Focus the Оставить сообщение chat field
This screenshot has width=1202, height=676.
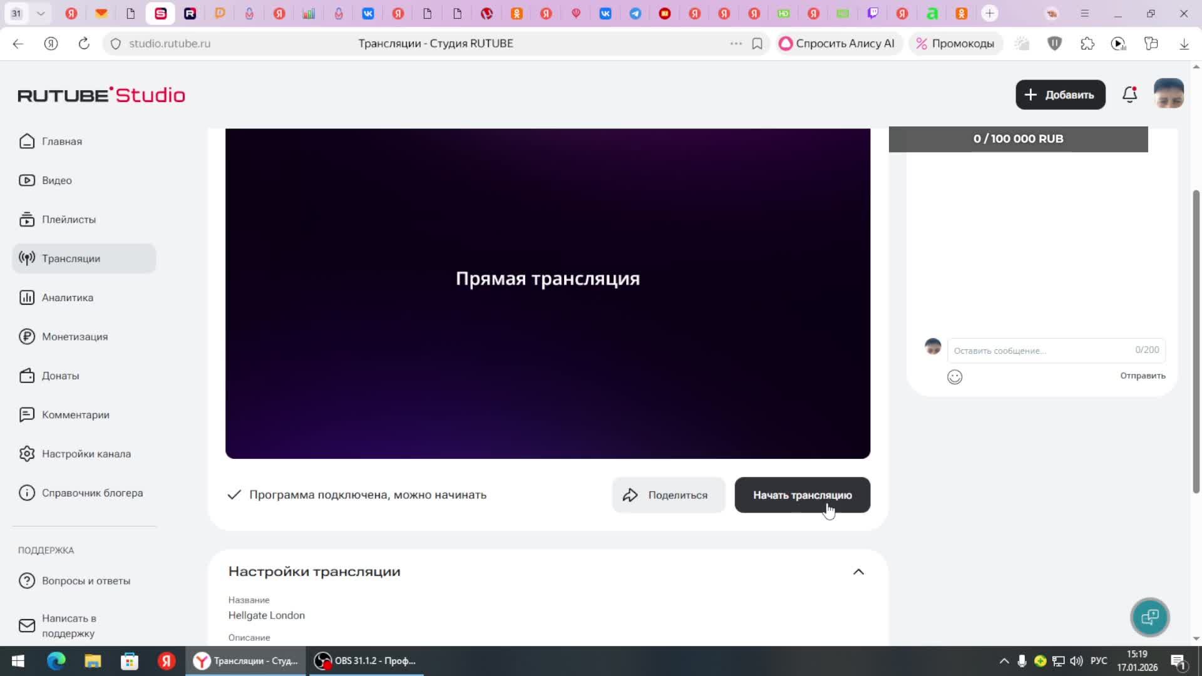click(x=1039, y=351)
